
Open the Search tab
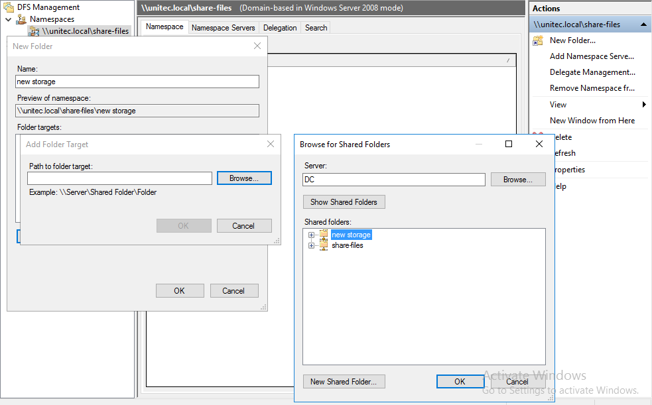(x=316, y=28)
